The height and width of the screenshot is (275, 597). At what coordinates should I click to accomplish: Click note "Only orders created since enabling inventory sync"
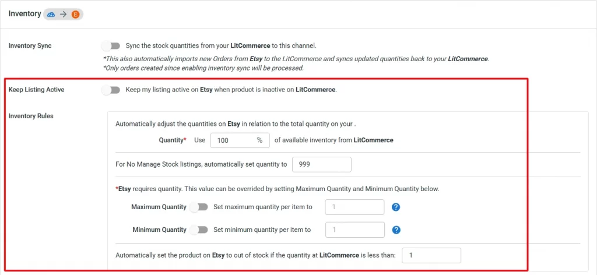pyautogui.click(x=203, y=69)
